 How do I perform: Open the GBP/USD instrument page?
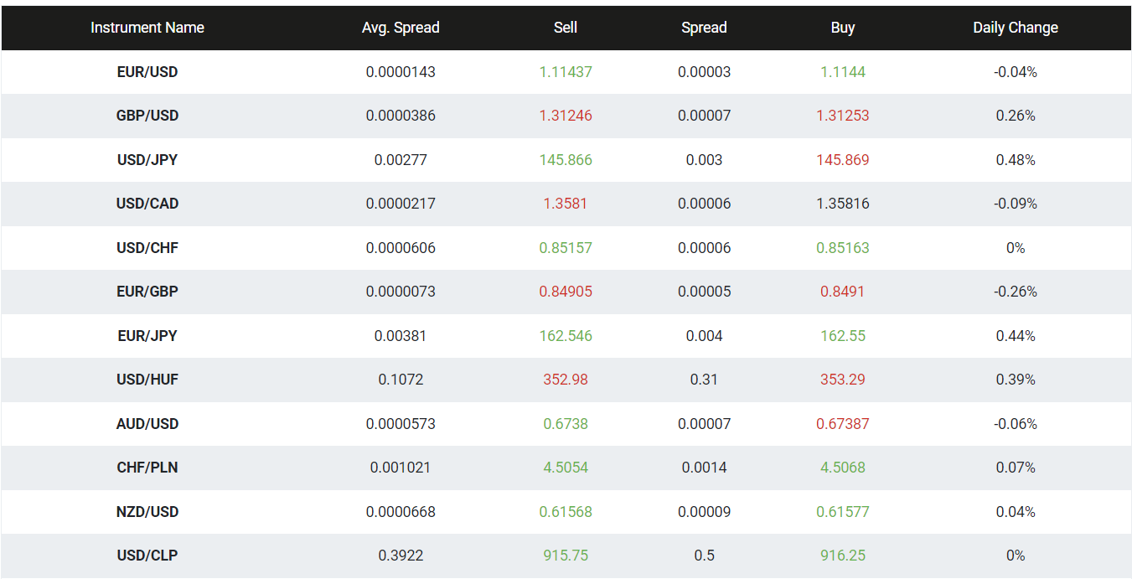click(147, 116)
